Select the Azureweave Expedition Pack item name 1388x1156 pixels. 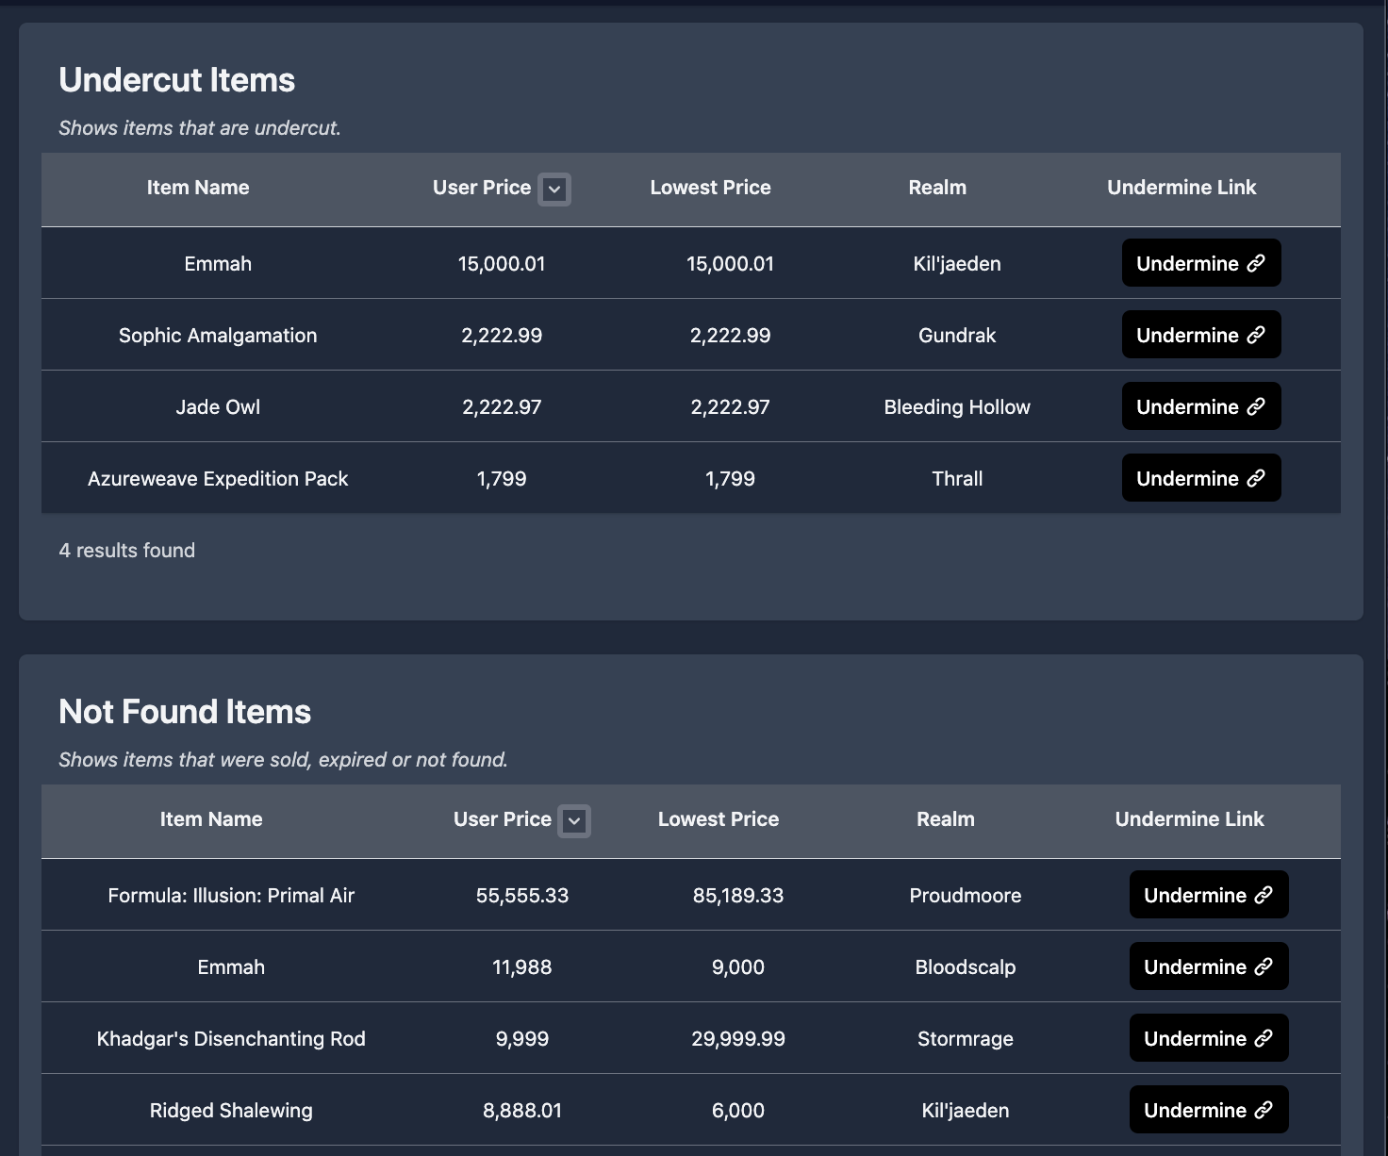click(218, 479)
